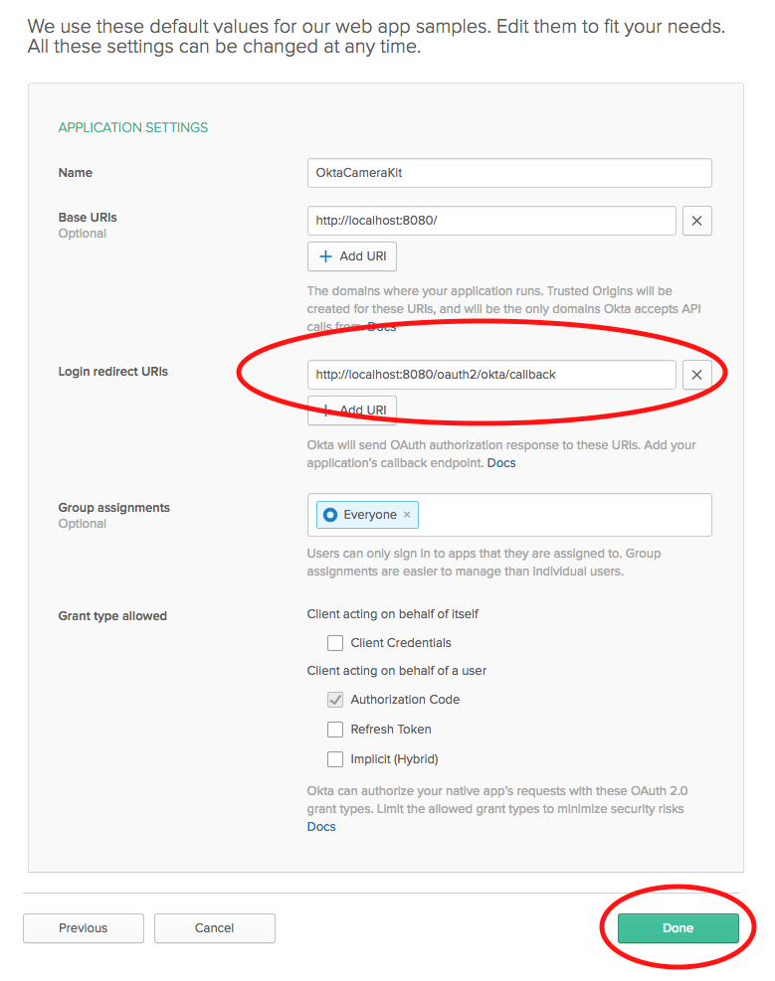Remove the Everyone group tag

407,515
